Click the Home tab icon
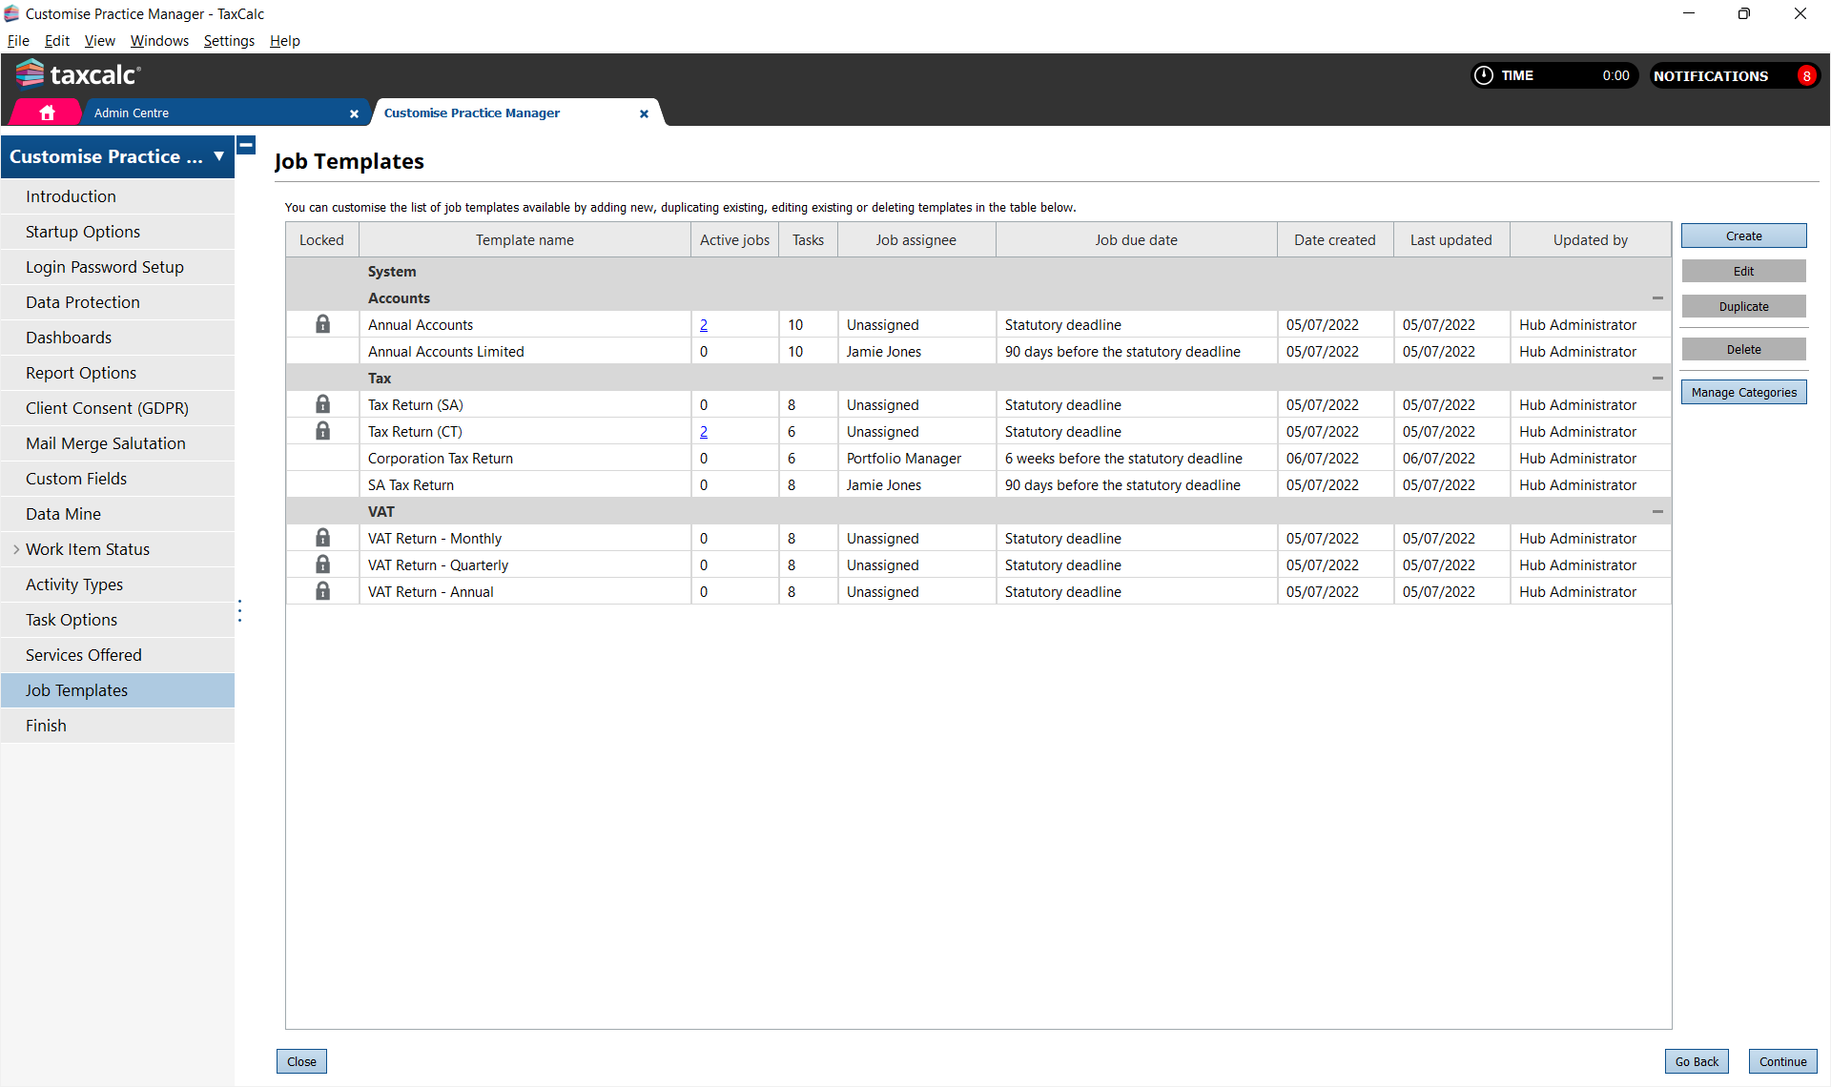The height and width of the screenshot is (1087, 1831). pyautogui.click(x=47, y=113)
